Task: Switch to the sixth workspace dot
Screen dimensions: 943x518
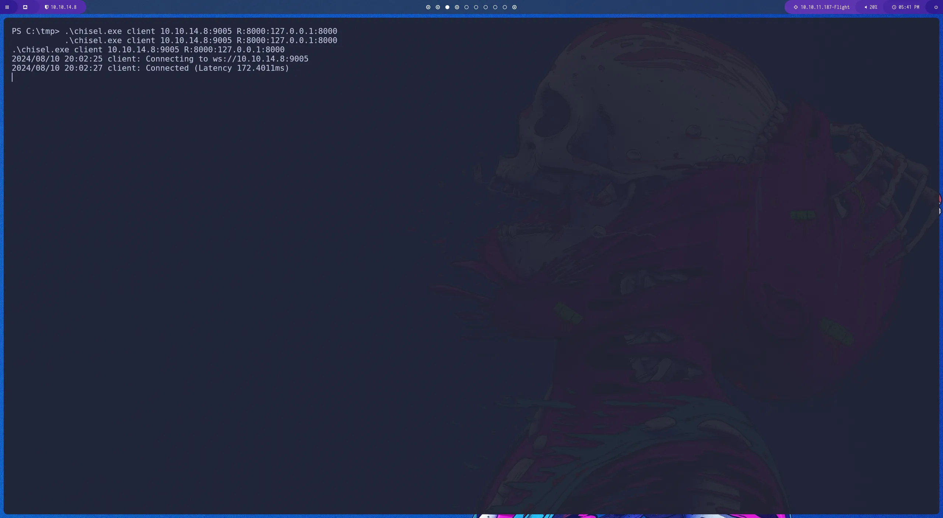Action: tap(476, 7)
